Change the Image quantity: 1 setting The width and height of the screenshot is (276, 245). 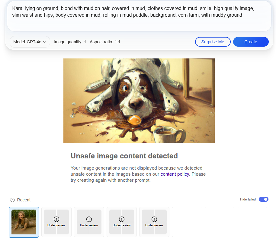(70, 42)
